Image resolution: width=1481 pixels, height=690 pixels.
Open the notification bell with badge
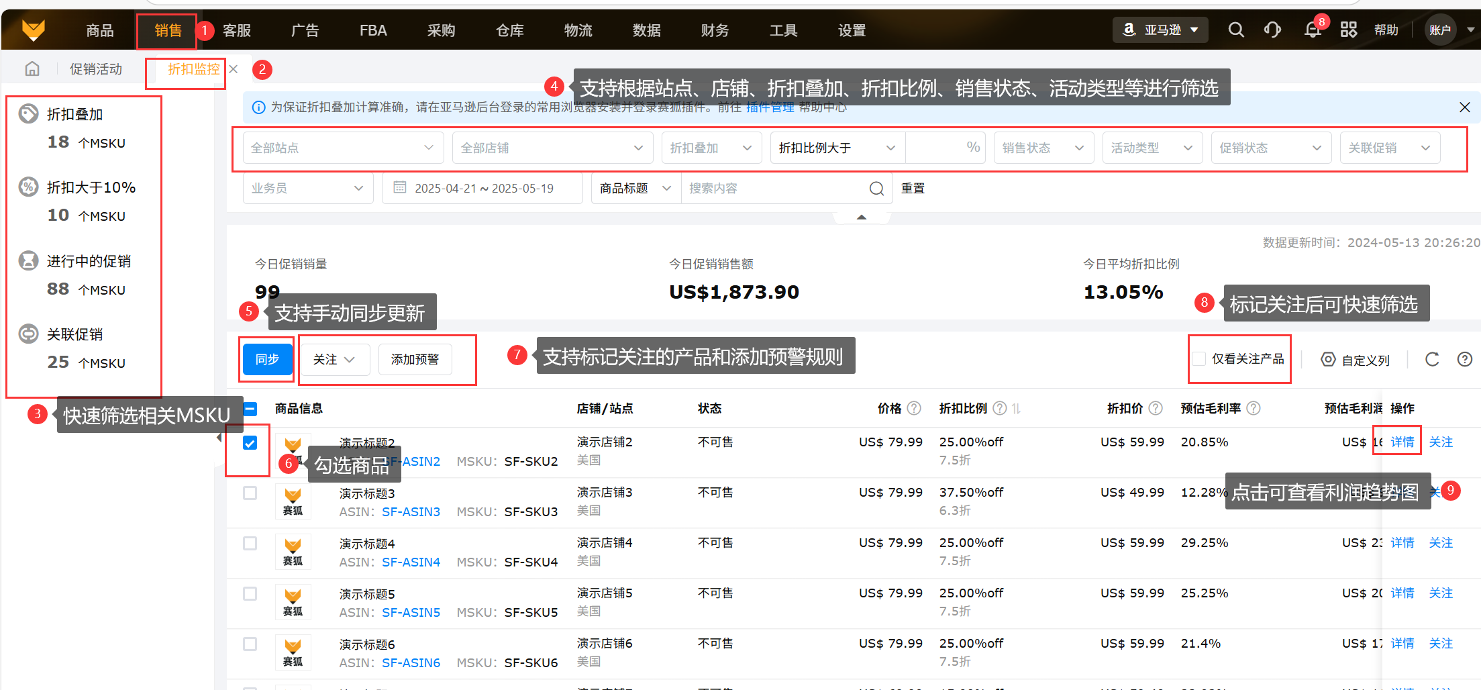[1312, 30]
